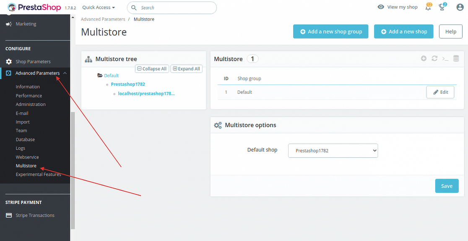
Task: Open the trophy merchant expertise icon
Action: (442, 7)
